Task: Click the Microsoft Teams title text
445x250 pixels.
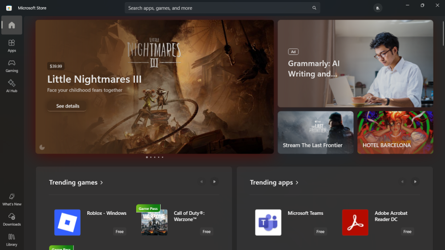Action: (x=305, y=213)
